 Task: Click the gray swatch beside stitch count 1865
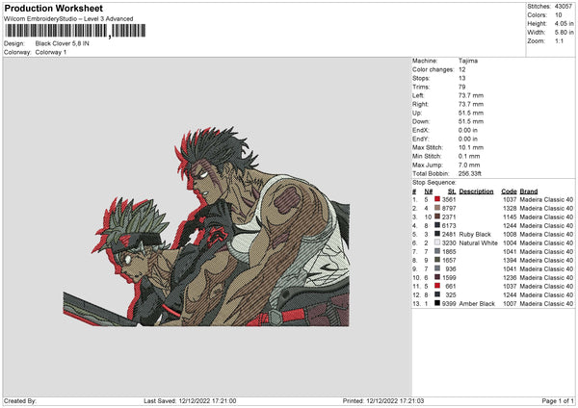pyautogui.click(x=437, y=251)
